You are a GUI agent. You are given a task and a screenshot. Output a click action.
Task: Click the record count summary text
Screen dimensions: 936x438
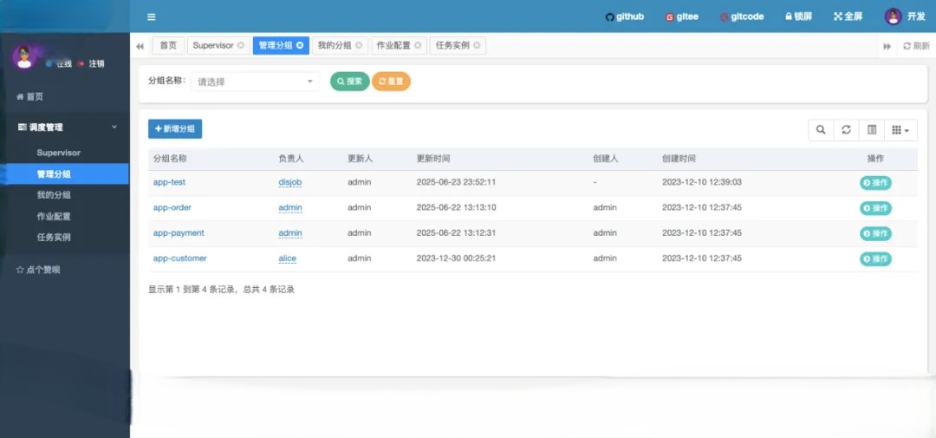point(222,289)
